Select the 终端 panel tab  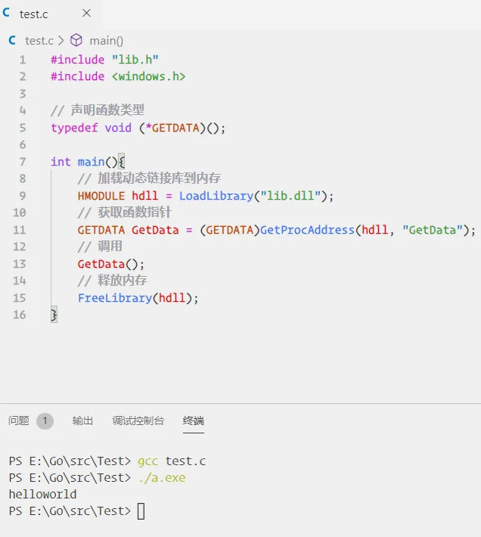(194, 421)
